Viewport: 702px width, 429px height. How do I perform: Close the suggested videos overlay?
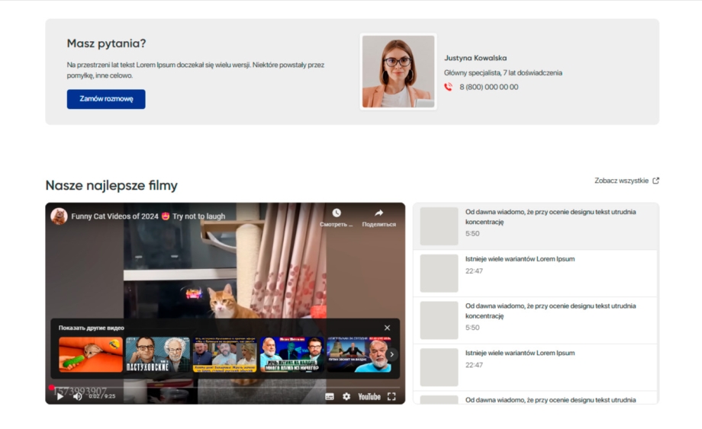387,328
